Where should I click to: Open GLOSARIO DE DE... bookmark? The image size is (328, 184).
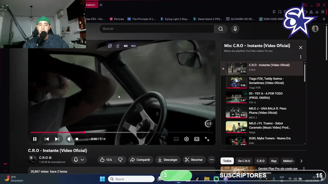[240, 19]
